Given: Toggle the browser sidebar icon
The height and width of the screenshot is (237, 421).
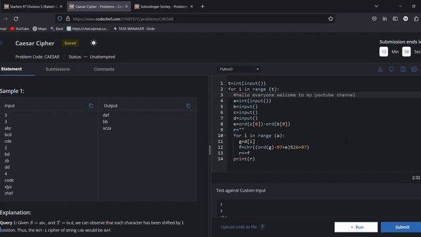Looking at the screenshot, I should tap(395, 19).
